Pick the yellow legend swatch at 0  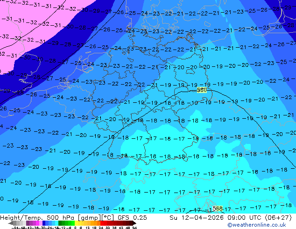coord(76,223)
